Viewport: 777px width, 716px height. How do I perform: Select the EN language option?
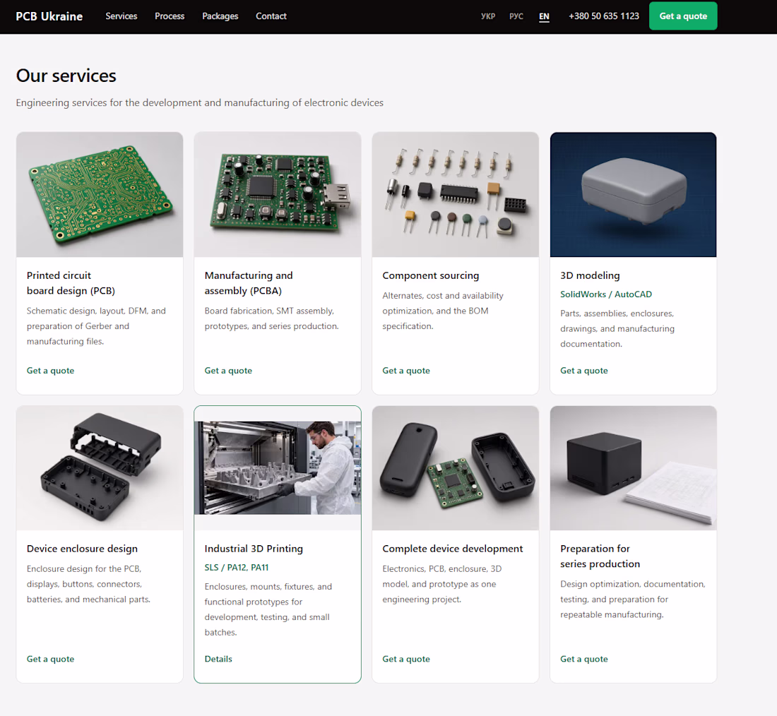click(x=544, y=16)
